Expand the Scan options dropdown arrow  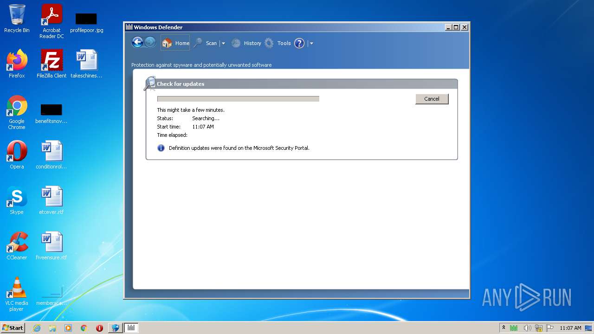pos(223,43)
